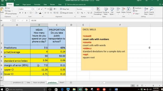Increase indent icon
The height and width of the screenshot is (91, 163).
57,13
